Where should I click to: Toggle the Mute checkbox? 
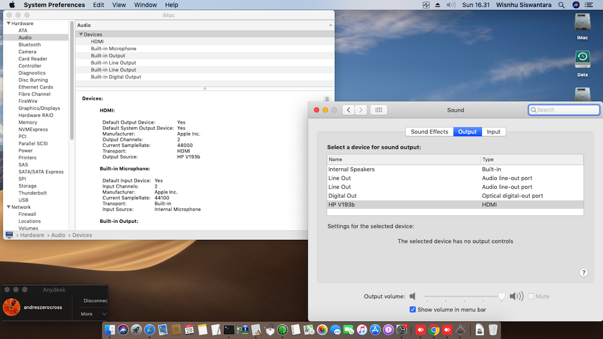pos(531,296)
